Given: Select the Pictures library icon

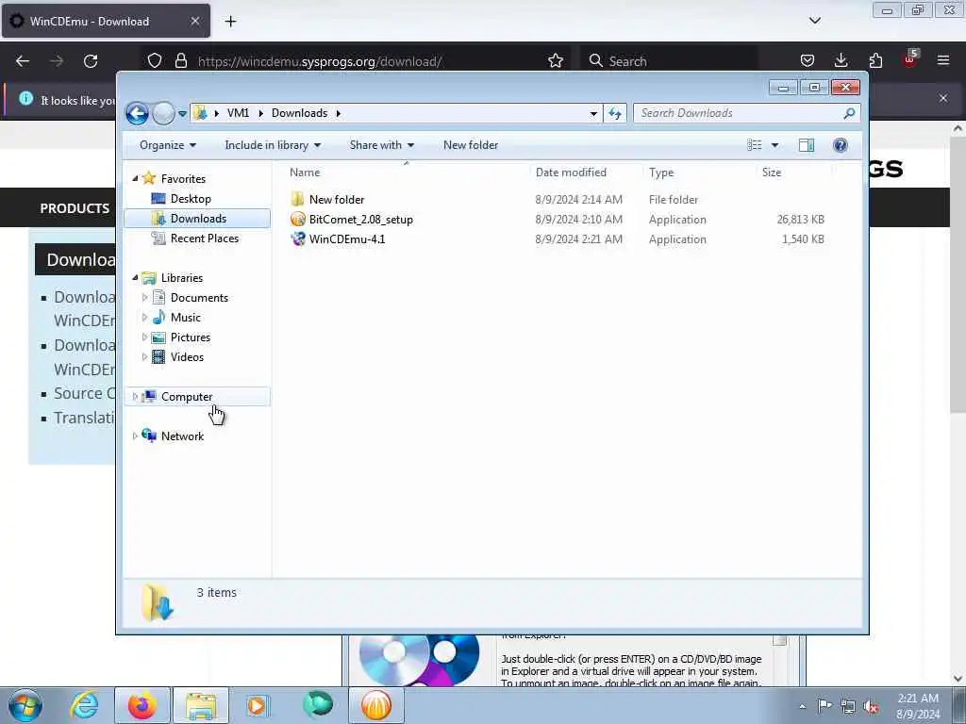Looking at the screenshot, I should 158,337.
